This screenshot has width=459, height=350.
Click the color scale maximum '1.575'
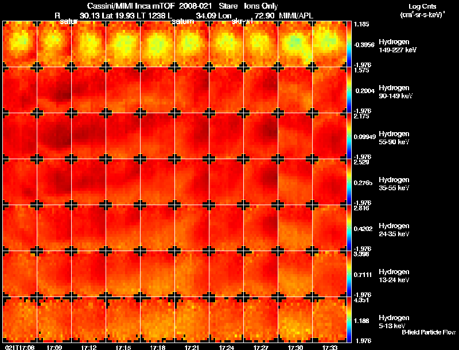pos(361,70)
